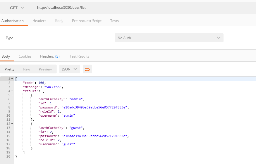Open the GET method dropdown
The width and height of the screenshot is (256, 164).
tap(17, 8)
